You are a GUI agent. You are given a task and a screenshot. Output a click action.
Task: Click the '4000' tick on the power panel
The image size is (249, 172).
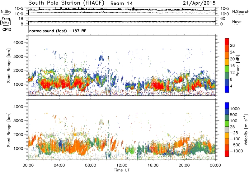point(18,43)
